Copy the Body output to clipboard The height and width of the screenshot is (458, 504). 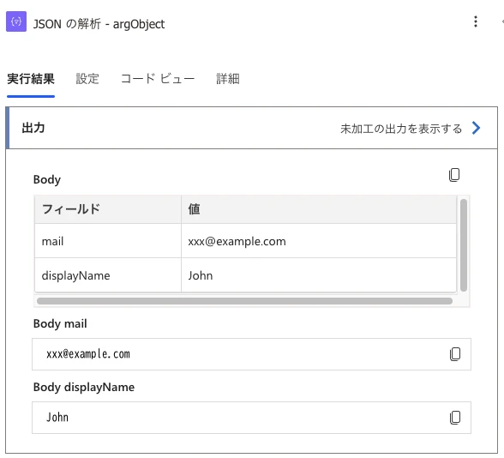454,175
